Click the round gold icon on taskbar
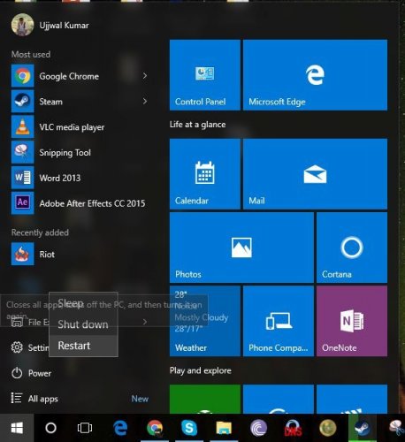 pos(328,428)
